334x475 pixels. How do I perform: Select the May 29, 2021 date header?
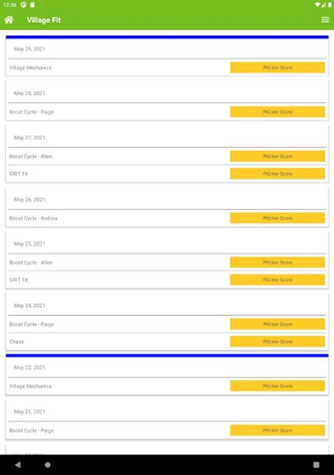point(30,49)
